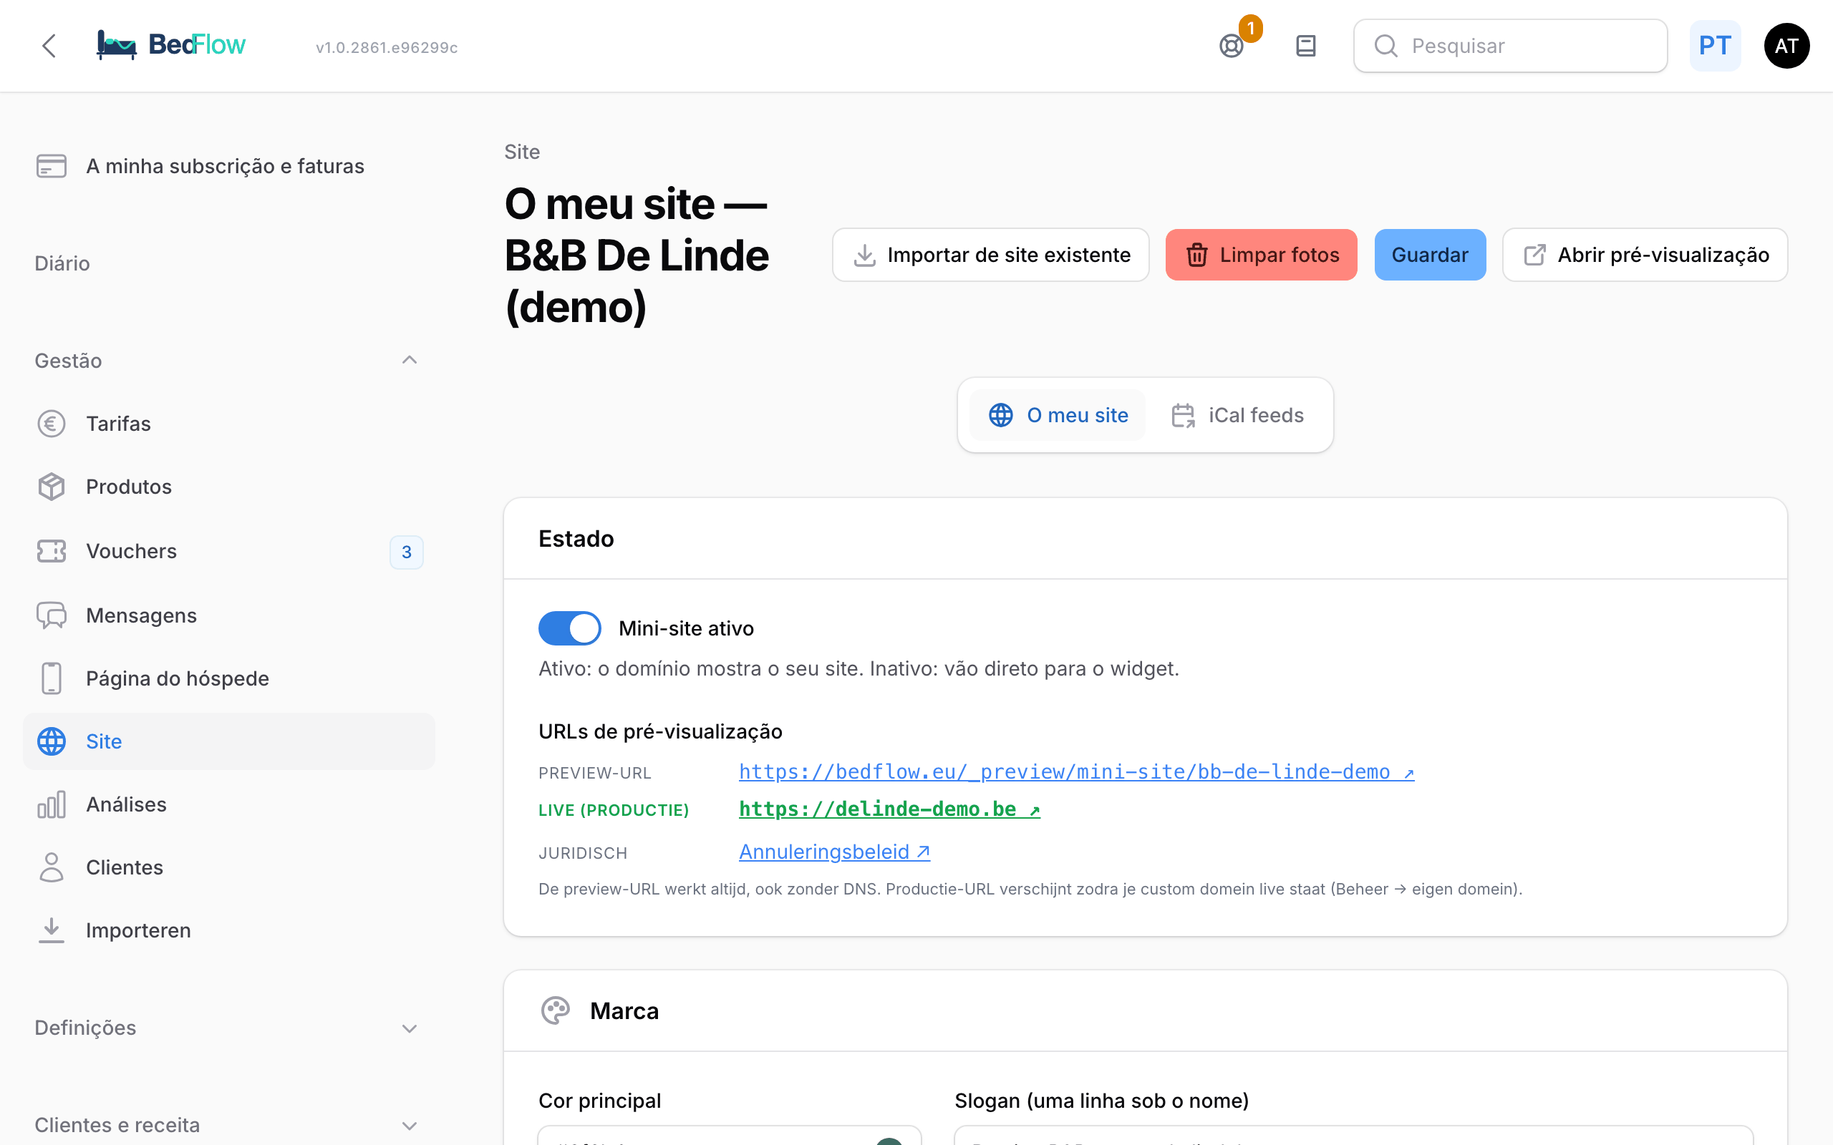Open Produtos in the sidebar
Image resolution: width=1833 pixels, height=1145 pixels.
pyautogui.click(x=228, y=486)
